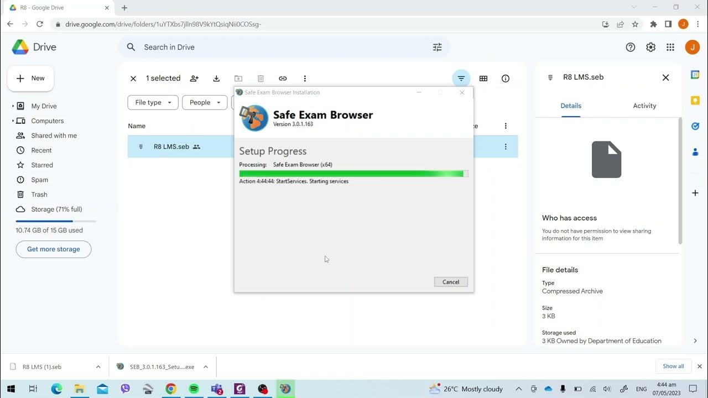
Task: Click the Drive storage usage bar
Action: coord(56,221)
